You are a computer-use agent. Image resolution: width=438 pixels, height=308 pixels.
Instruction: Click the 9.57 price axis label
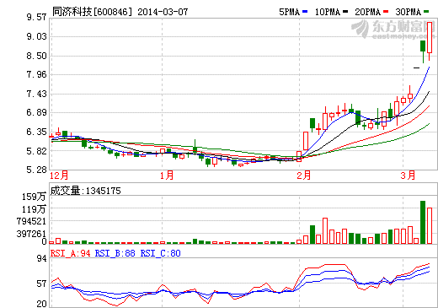tap(36, 17)
